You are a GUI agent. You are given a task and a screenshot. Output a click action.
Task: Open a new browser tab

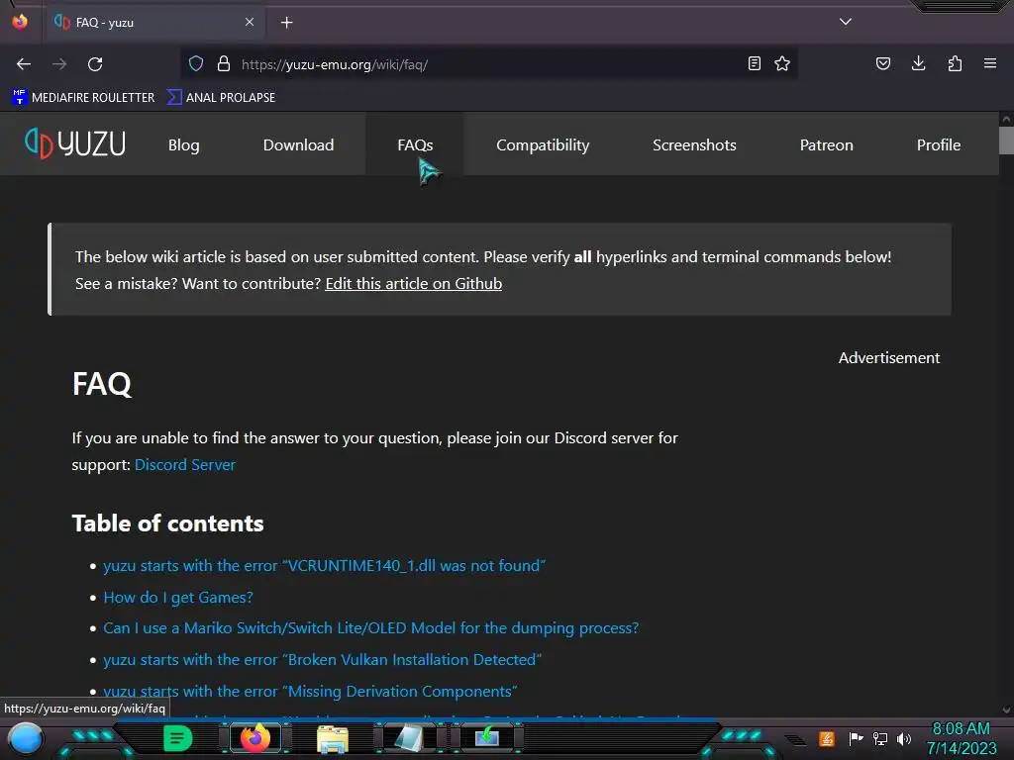tap(286, 23)
